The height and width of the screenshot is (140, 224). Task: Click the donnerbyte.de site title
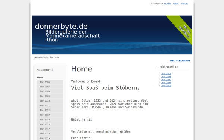(x=61, y=27)
